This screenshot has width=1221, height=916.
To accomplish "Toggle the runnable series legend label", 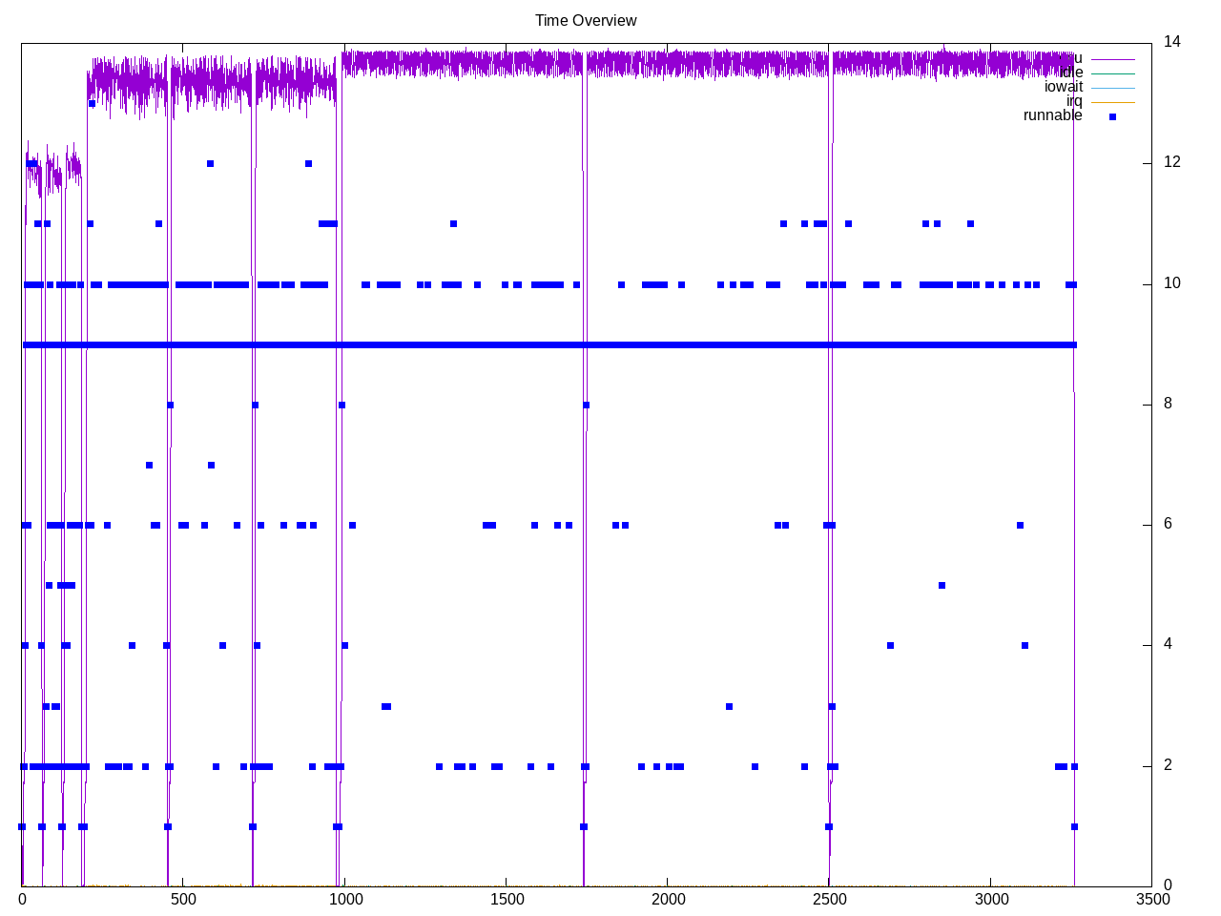I will (1052, 115).
